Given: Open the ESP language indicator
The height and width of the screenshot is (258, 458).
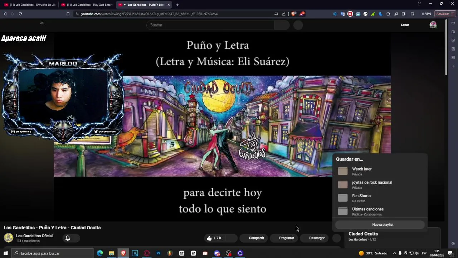Looking at the screenshot, I should click(424, 253).
